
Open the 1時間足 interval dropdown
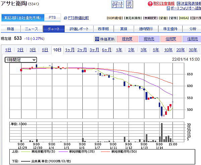click(x=21, y=59)
